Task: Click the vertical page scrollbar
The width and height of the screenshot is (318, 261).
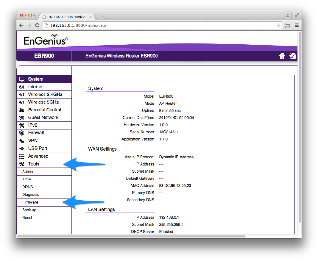Action: tap(300, 127)
